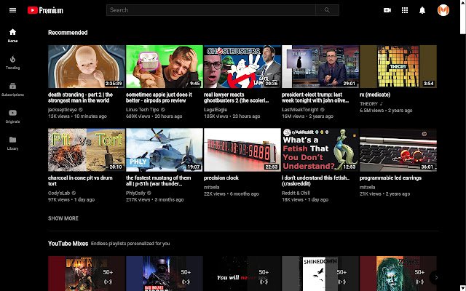Open title 'i don't understand this fetish'

click(x=315, y=181)
